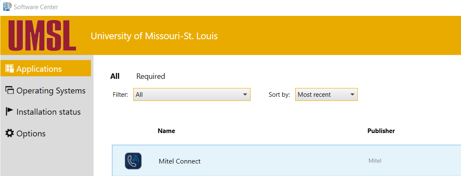
Task: Click University of Missouri-St. Louis banner title
Action: tap(154, 36)
